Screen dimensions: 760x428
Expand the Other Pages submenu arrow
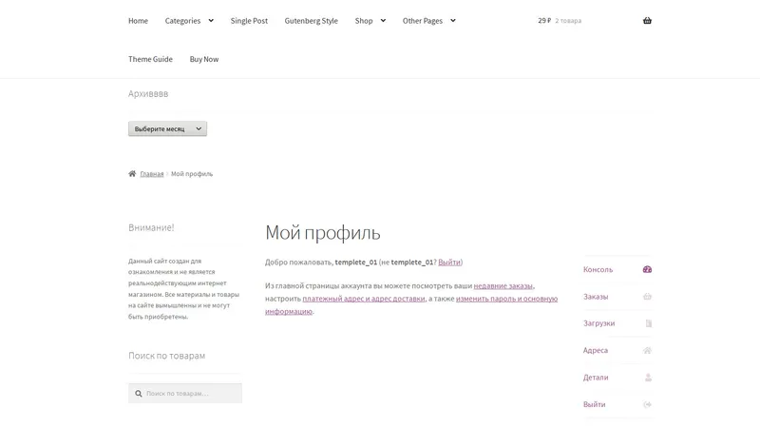pyautogui.click(x=453, y=20)
